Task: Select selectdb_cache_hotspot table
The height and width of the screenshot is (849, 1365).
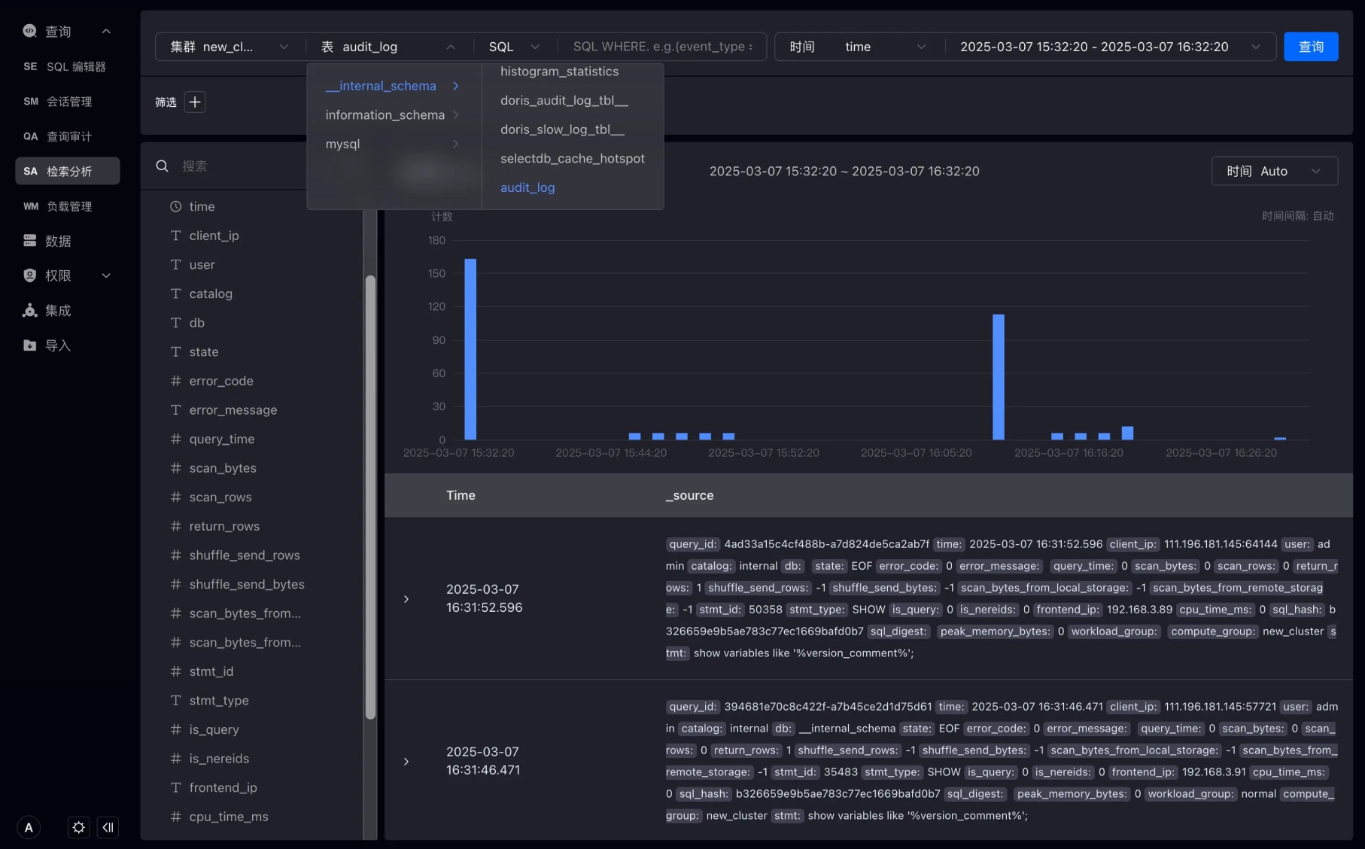Action: pos(573,158)
